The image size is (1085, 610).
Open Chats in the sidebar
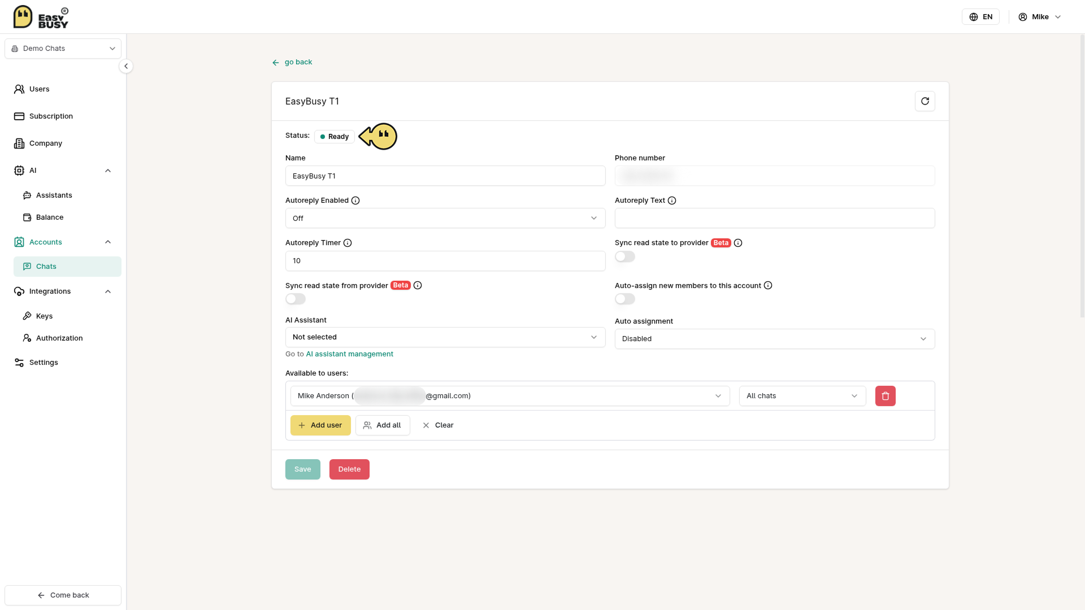[x=67, y=267]
